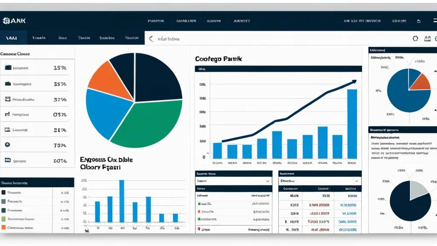Click the outlined card icon in the fifth category row

pos(8,130)
